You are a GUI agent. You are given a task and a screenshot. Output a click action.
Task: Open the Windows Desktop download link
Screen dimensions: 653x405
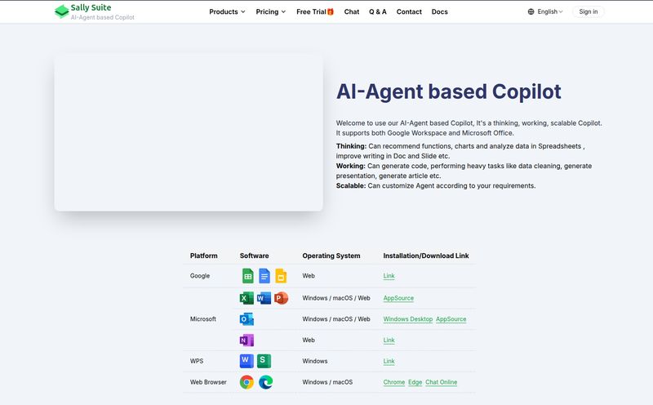coord(407,319)
